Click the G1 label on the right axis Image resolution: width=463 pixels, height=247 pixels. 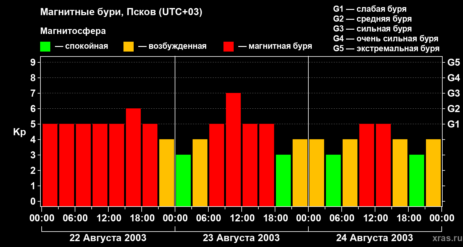click(x=454, y=124)
